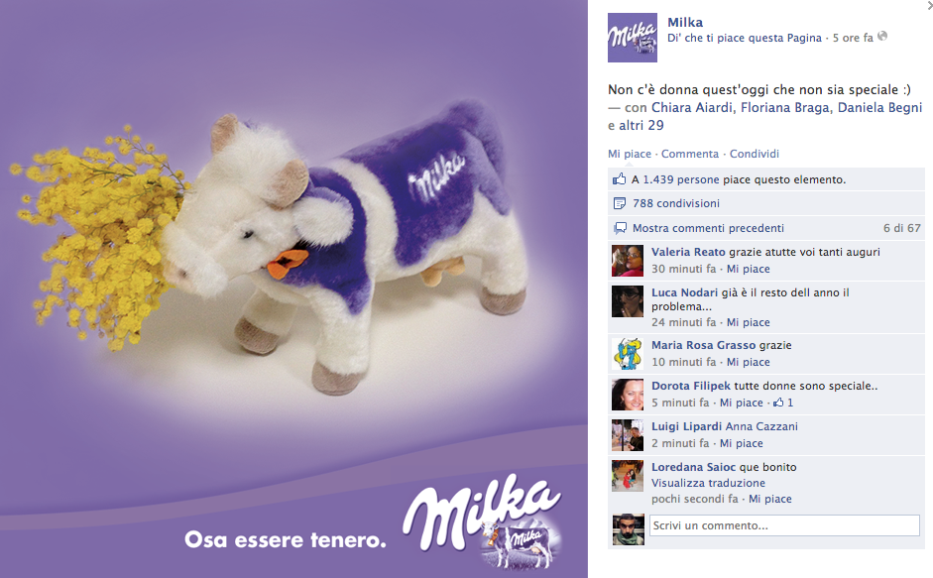Click the public globe privacy icon

pyautogui.click(x=882, y=37)
